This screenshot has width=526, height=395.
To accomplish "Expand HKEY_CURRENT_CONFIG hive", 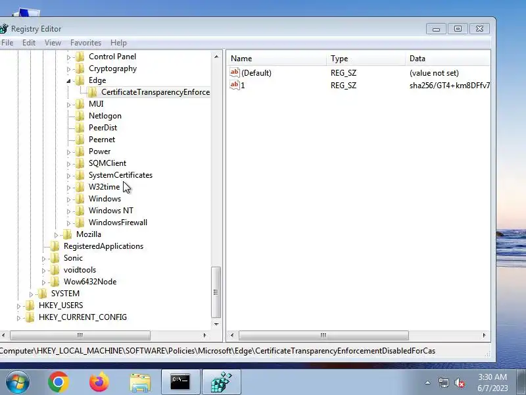I will coord(19,318).
